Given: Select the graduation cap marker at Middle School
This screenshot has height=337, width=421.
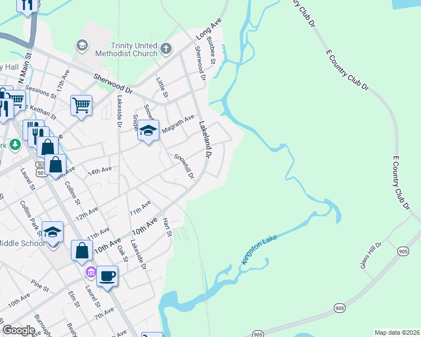Looking at the screenshot, I should click(x=53, y=234).
